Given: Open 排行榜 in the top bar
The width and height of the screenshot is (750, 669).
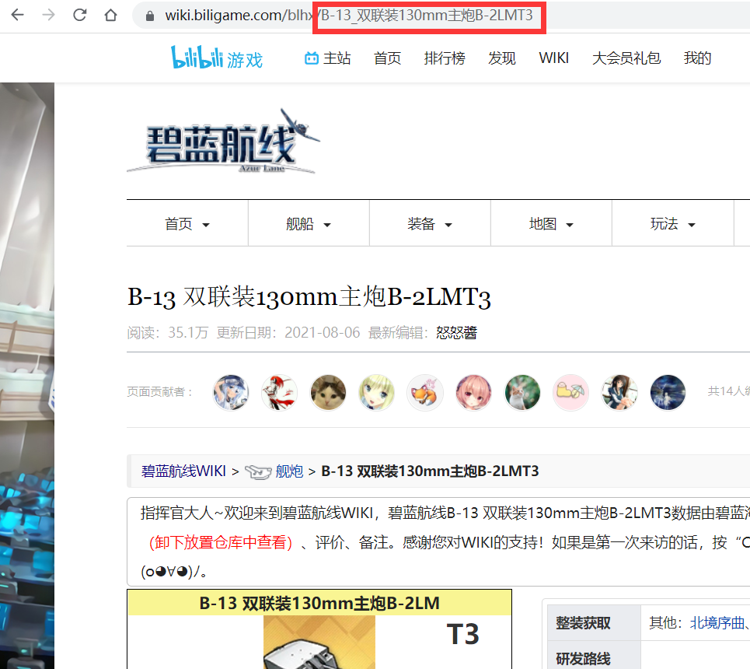Looking at the screenshot, I should (445, 58).
